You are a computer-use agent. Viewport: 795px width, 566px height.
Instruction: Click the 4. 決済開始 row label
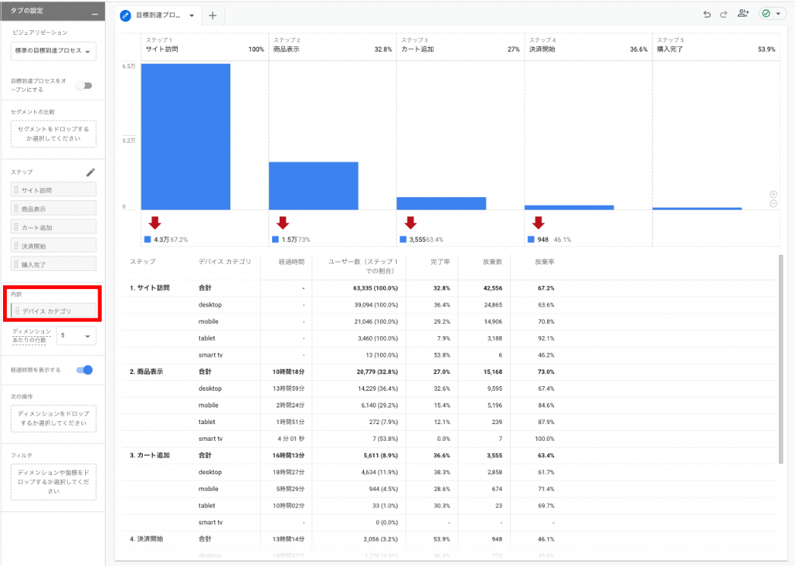(146, 539)
